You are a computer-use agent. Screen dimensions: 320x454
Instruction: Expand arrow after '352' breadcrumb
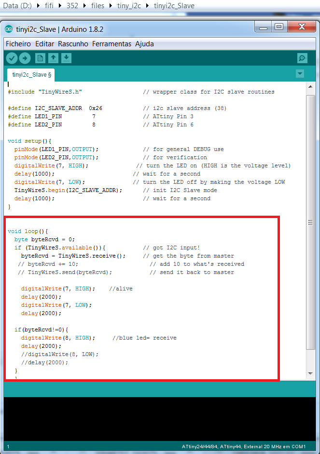(x=84, y=6)
